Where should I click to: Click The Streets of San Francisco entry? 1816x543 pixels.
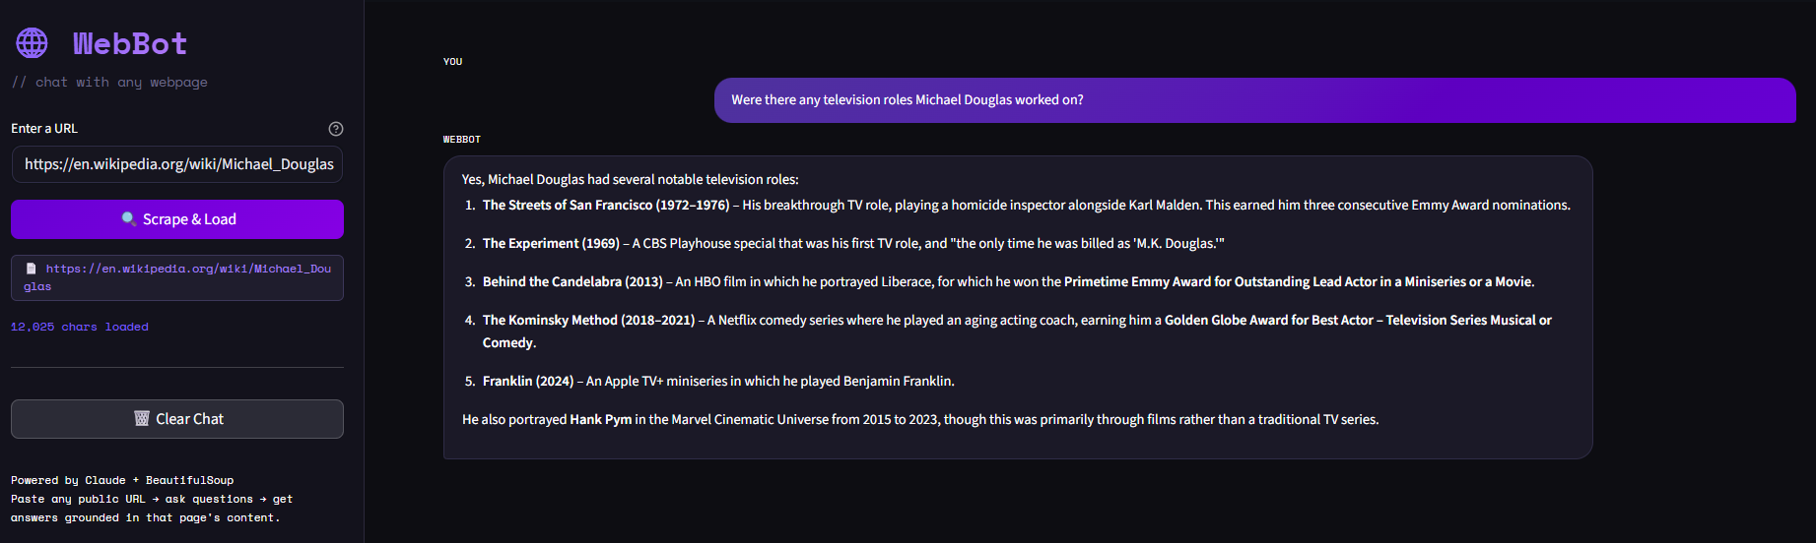[1026, 206]
